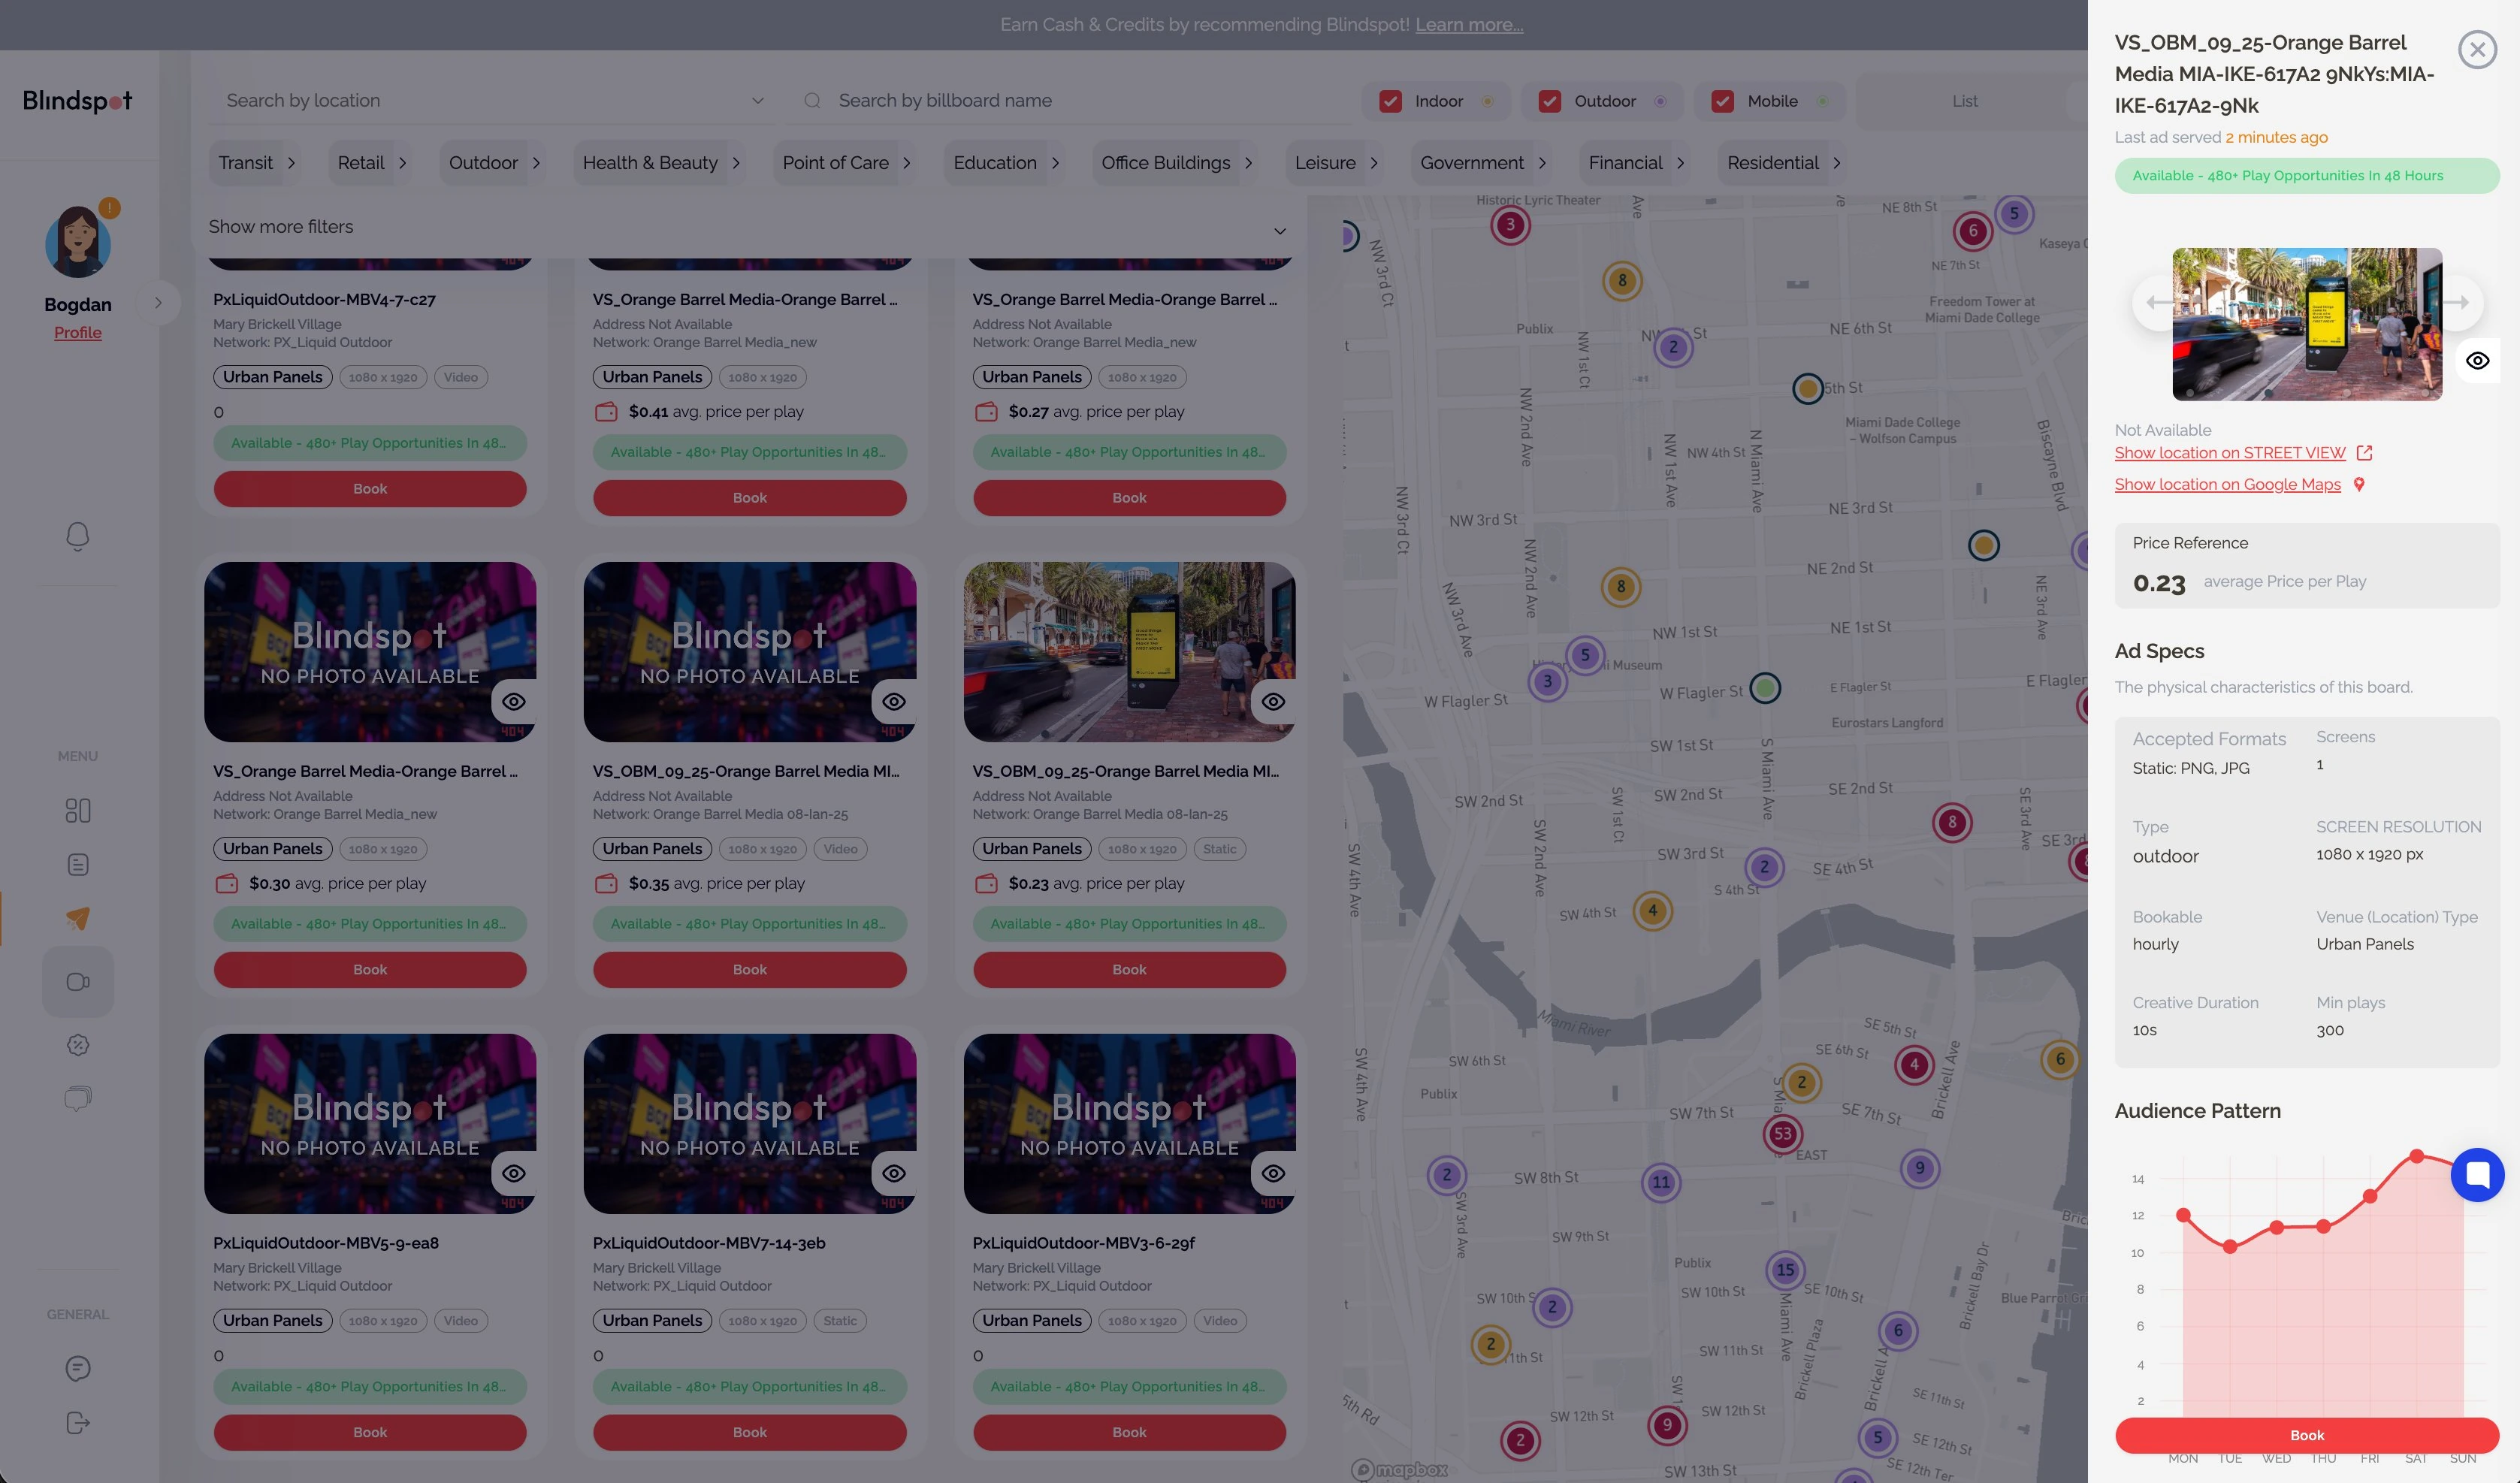Screen dimensions: 2520x1483
Task: Show location on Google Maps
Action: point(2227,485)
